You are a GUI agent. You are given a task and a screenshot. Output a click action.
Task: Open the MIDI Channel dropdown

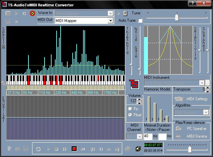click(x=140, y=137)
